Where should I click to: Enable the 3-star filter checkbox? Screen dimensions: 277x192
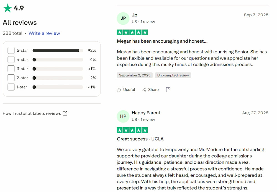[11, 69]
